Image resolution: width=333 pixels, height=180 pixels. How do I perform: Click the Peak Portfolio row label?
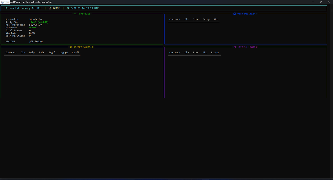15,25
